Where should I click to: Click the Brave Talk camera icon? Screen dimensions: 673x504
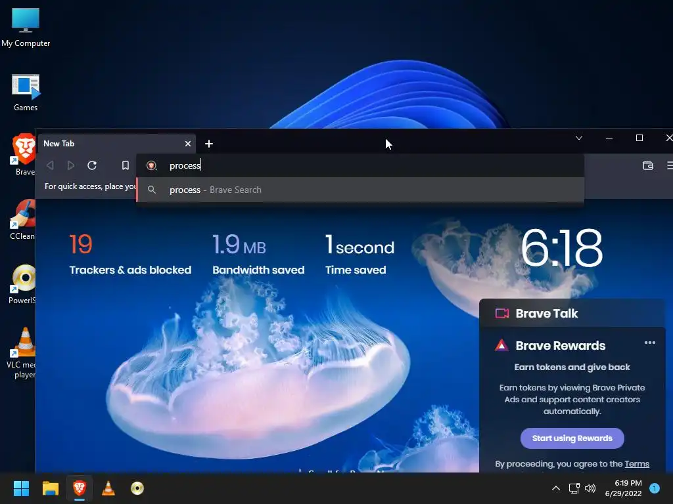[501, 313]
